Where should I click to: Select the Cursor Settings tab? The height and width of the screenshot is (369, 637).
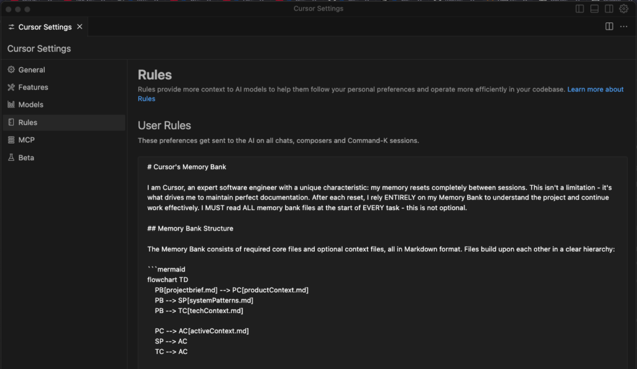[45, 27]
